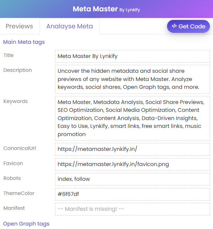Image resolution: width=213 pixels, height=229 pixels.
Task: Click the Manifest row label
Action: [14, 208]
